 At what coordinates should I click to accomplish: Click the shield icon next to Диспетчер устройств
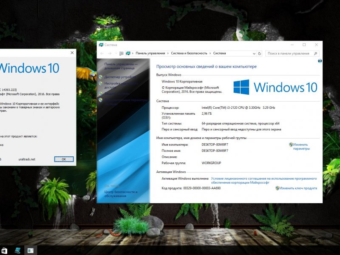pyautogui.click(x=100, y=77)
